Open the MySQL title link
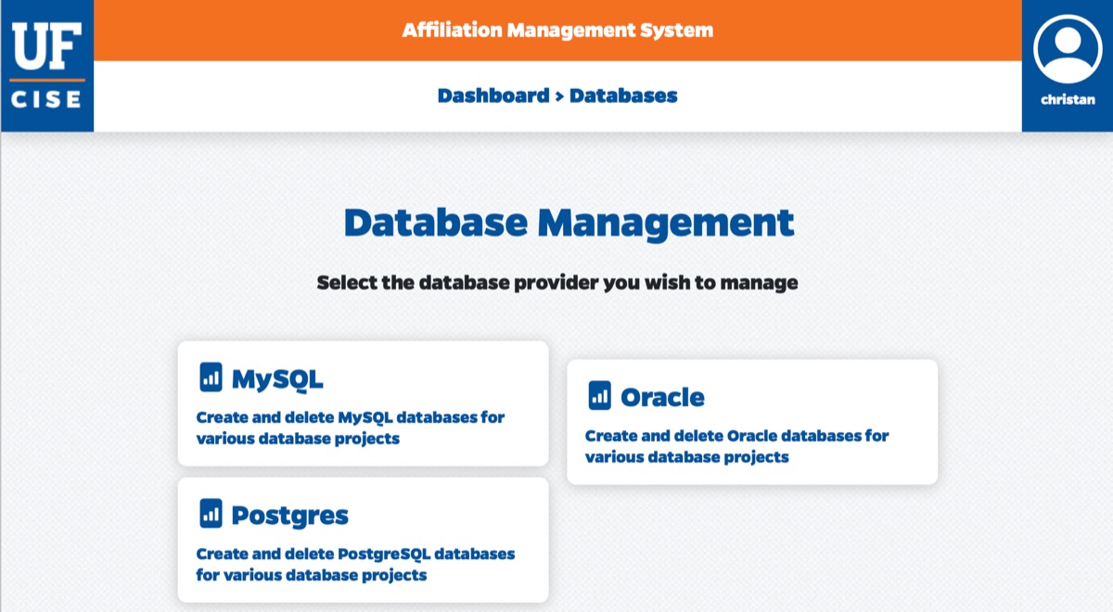 coord(277,378)
